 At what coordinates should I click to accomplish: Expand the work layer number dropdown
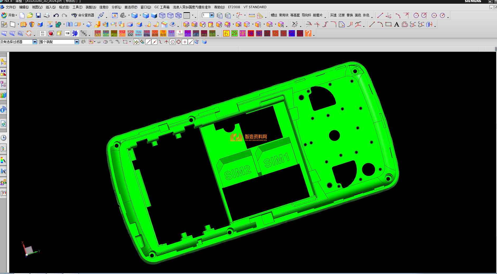(212, 15)
